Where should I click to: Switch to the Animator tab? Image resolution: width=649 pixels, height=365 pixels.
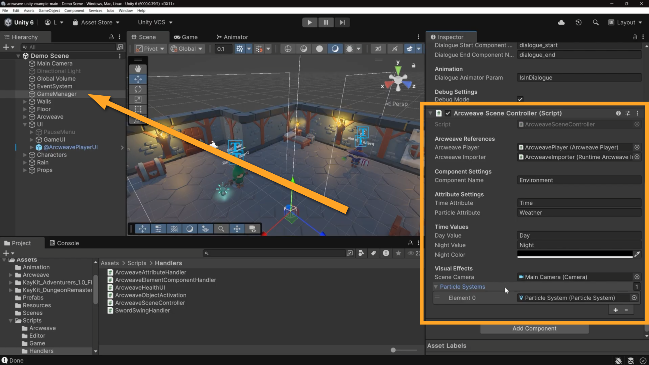click(232, 37)
